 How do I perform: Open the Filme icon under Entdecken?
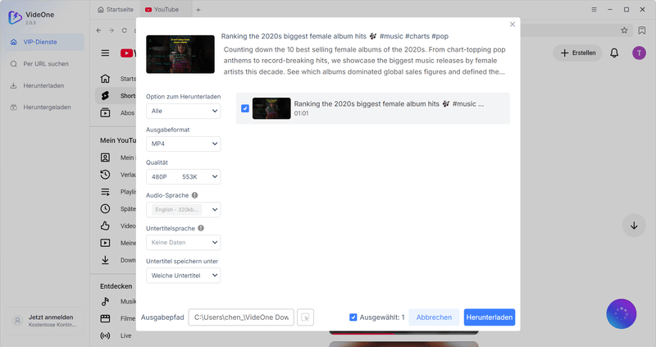coord(105,318)
